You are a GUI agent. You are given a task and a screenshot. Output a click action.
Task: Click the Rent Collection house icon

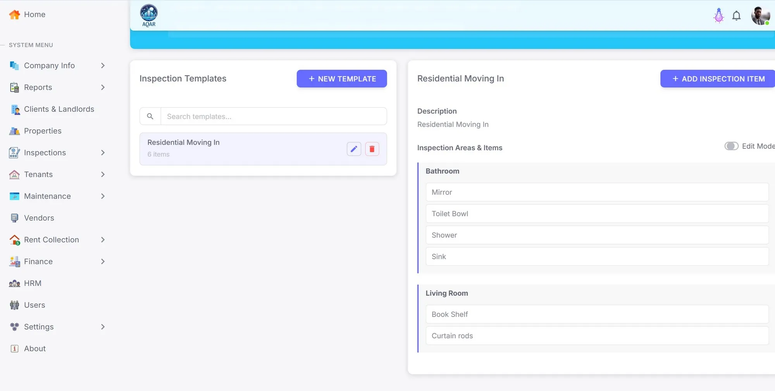pos(14,239)
